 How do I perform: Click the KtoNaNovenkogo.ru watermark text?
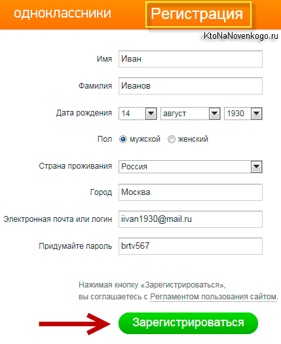241,35
